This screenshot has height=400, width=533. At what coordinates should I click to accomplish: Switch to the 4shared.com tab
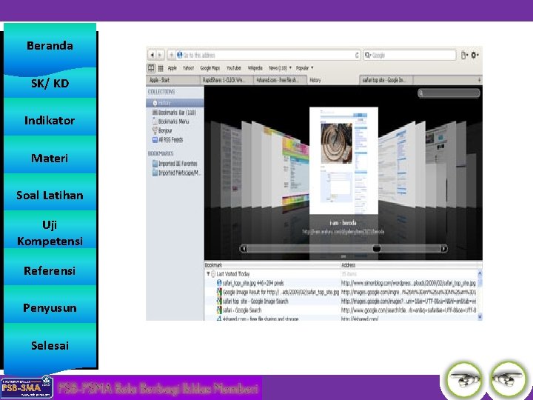tap(280, 80)
